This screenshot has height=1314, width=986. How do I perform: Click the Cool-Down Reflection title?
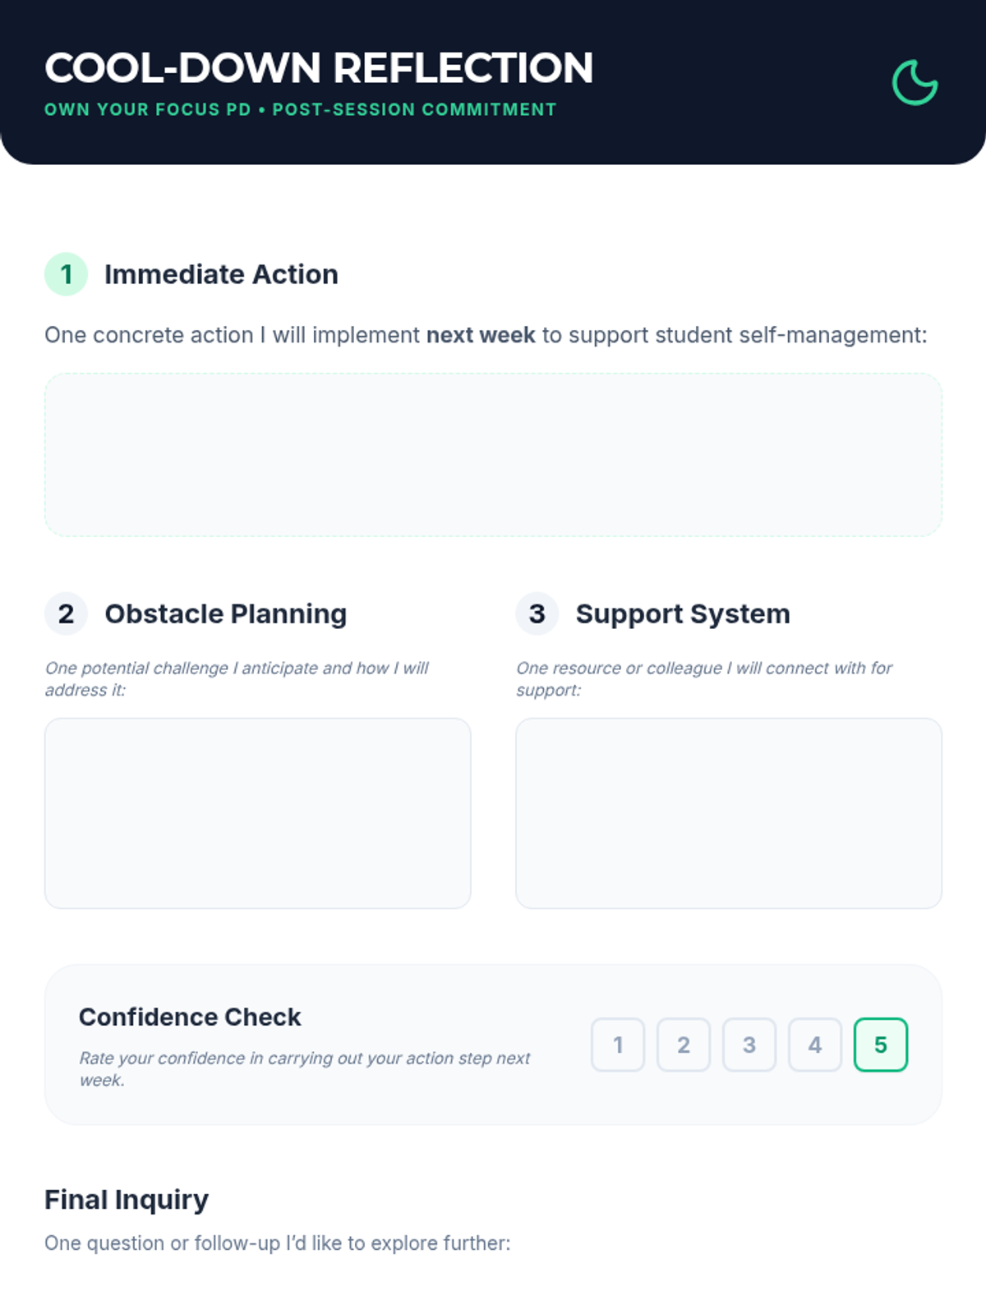pos(319,68)
